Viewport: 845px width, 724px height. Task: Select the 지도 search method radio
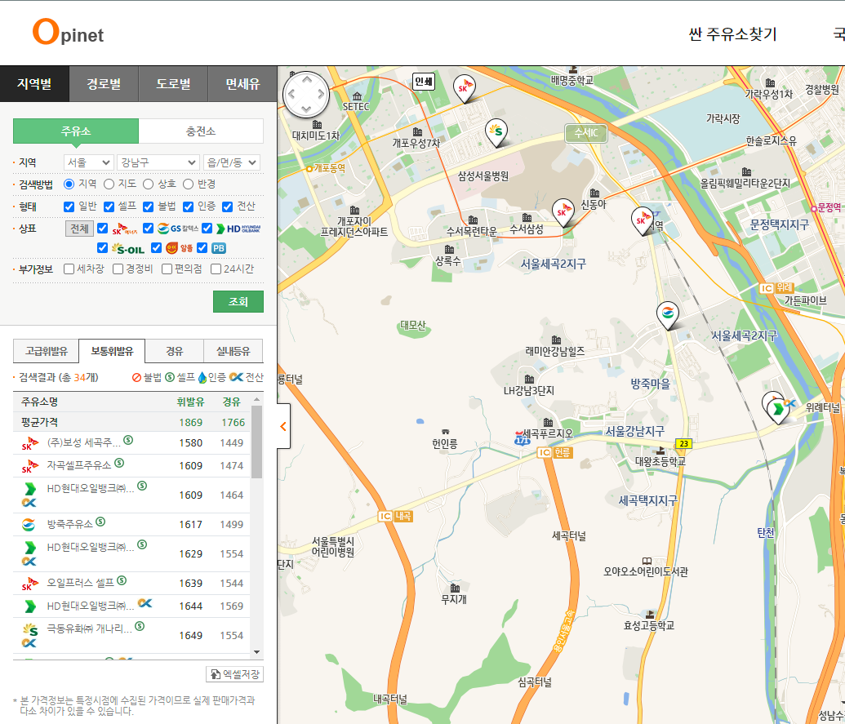point(109,184)
